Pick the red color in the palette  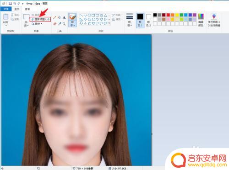(168, 15)
